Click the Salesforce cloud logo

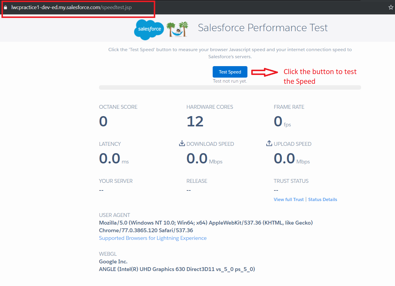pos(149,29)
